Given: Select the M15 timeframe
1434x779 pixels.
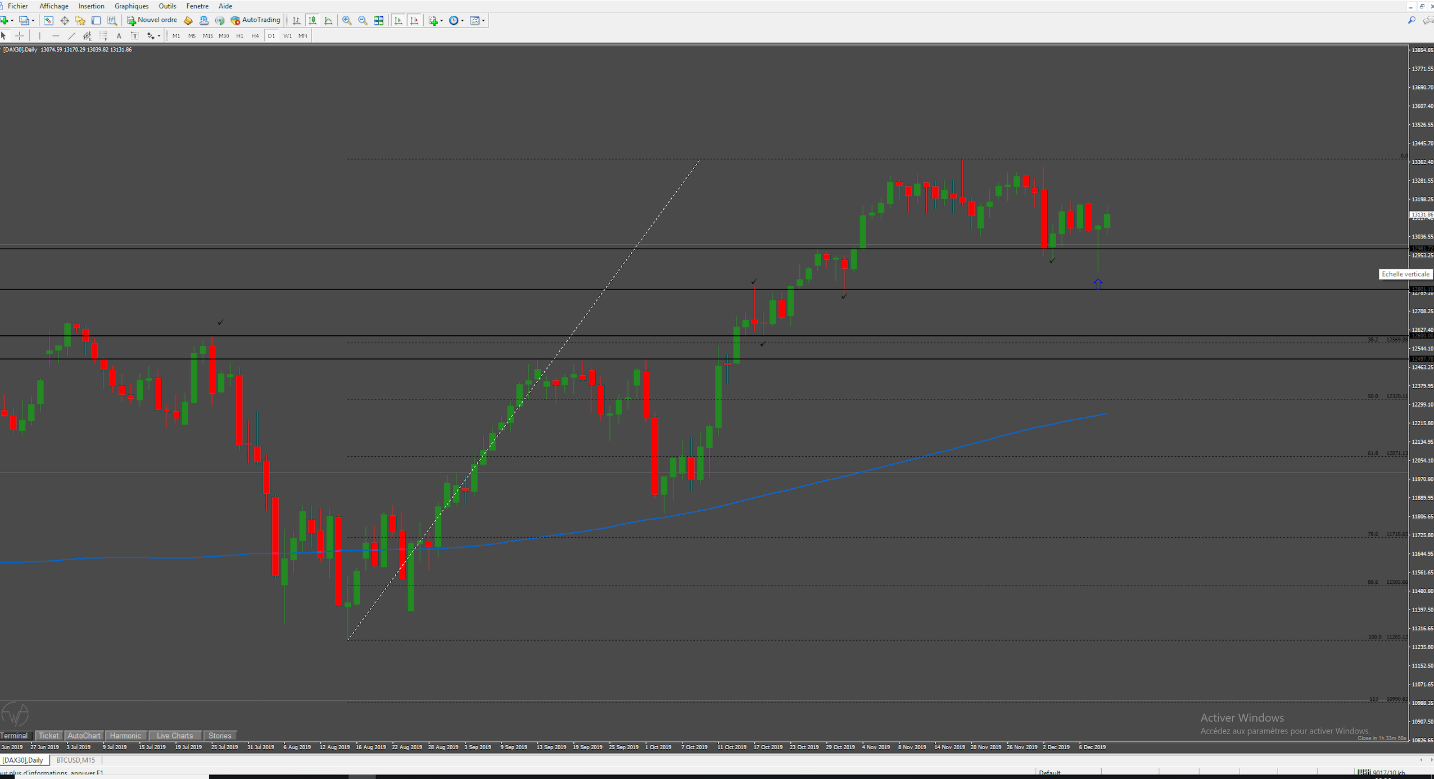Looking at the screenshot, I should (x=208, y=36).
